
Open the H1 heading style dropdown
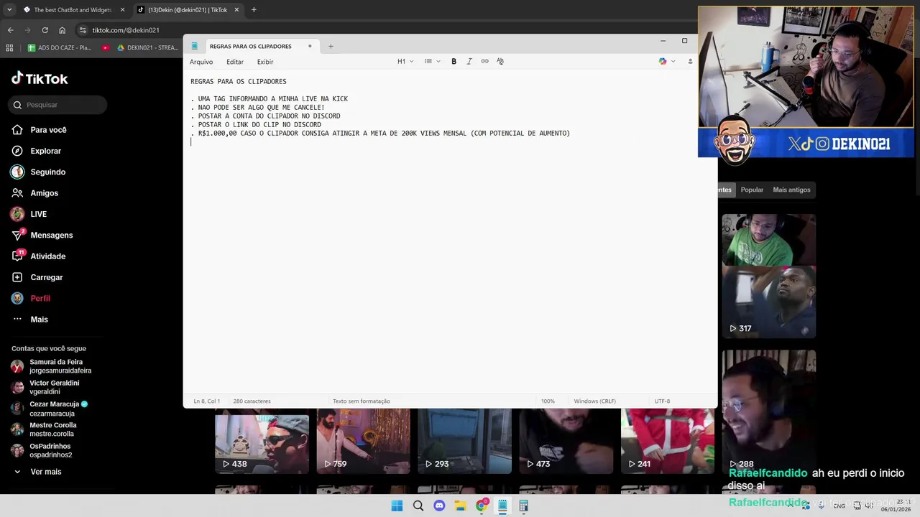click(x=405, y=62)
